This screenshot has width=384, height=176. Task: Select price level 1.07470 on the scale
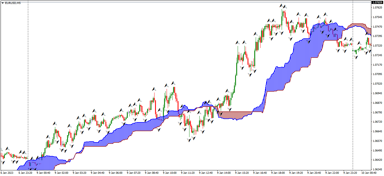tap(377, 27)
